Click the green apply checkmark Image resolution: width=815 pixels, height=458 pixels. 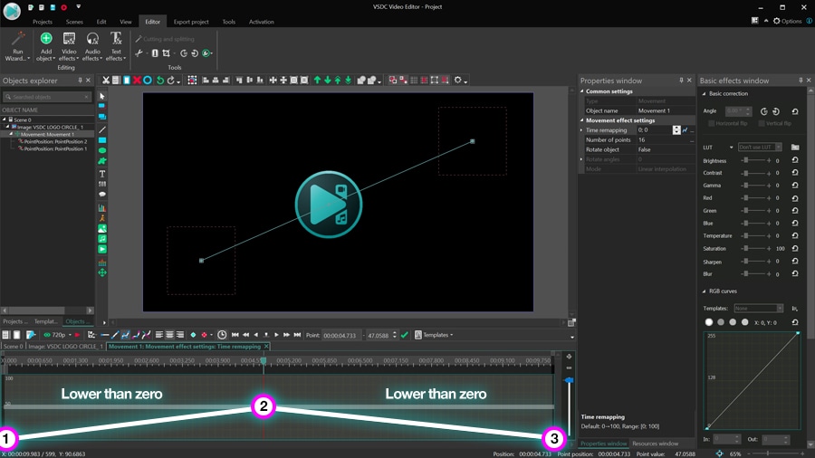click(405, 335)
